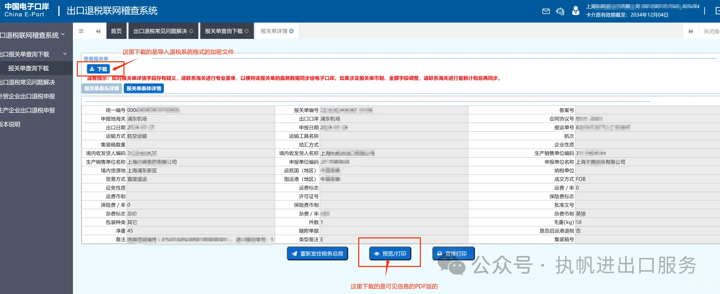Viewport: 720px width, 294px height.
Task: Click the double-right arrow near 关闭操作
Action: click(x=691, y=31)
